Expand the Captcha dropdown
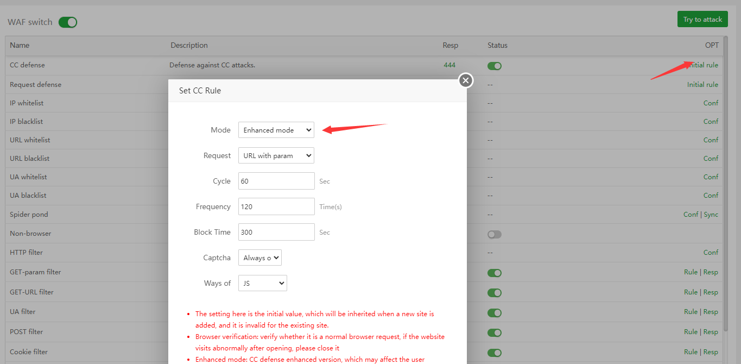This screenshot has height=364, width=741. 259,258
